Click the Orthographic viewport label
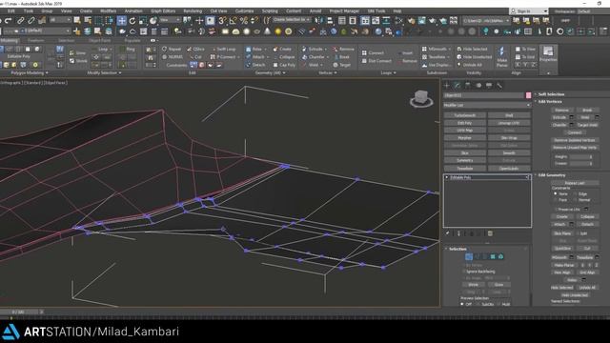 10,83
